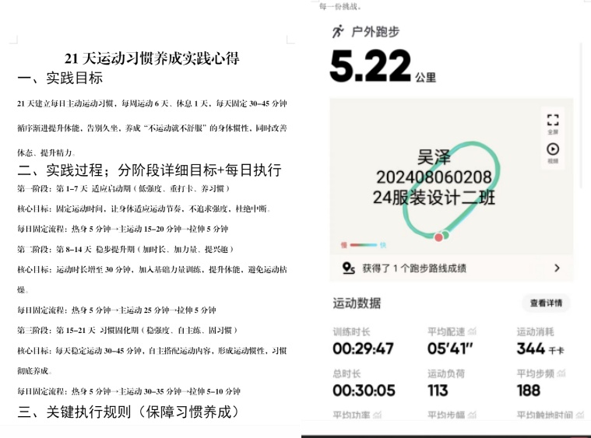The image size is (591, 438).
Task: Tap the chart icon beside 平均配速
Action: (x=472, y=331)
